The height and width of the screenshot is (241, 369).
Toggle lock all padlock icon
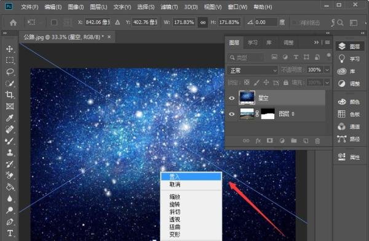tap(286, 83)
